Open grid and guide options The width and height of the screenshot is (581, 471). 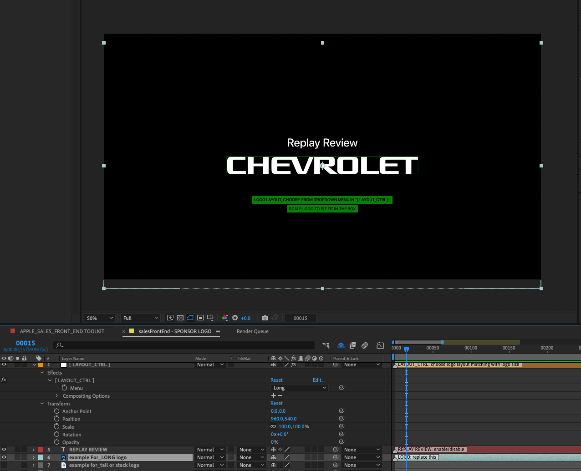pyautogui.click(x=210, y=318)
